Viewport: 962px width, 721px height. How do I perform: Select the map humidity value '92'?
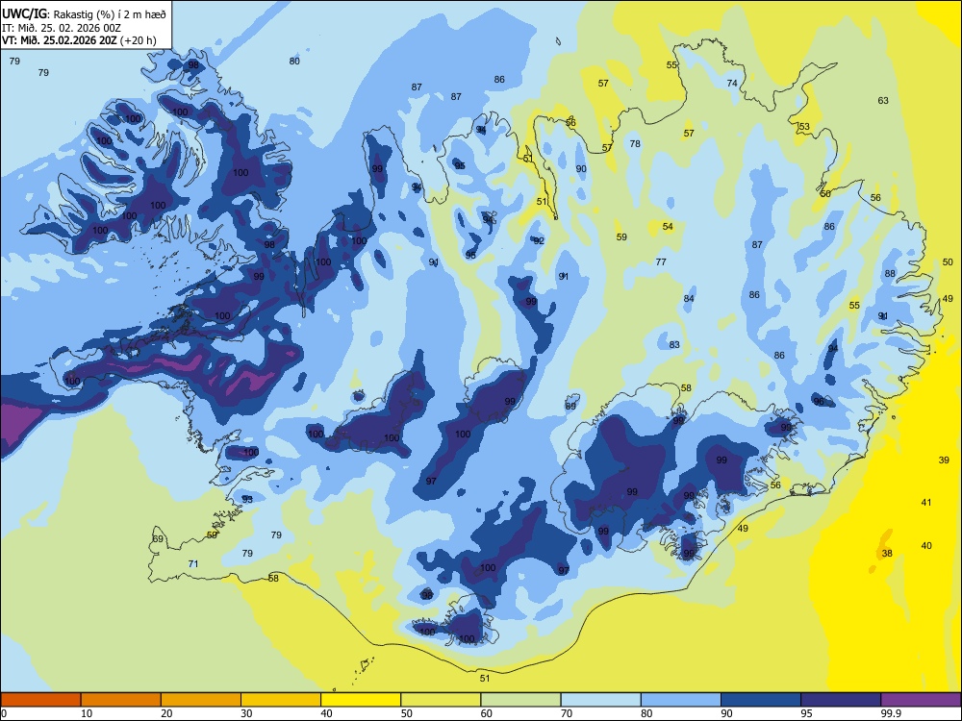[x=539, y=241]
